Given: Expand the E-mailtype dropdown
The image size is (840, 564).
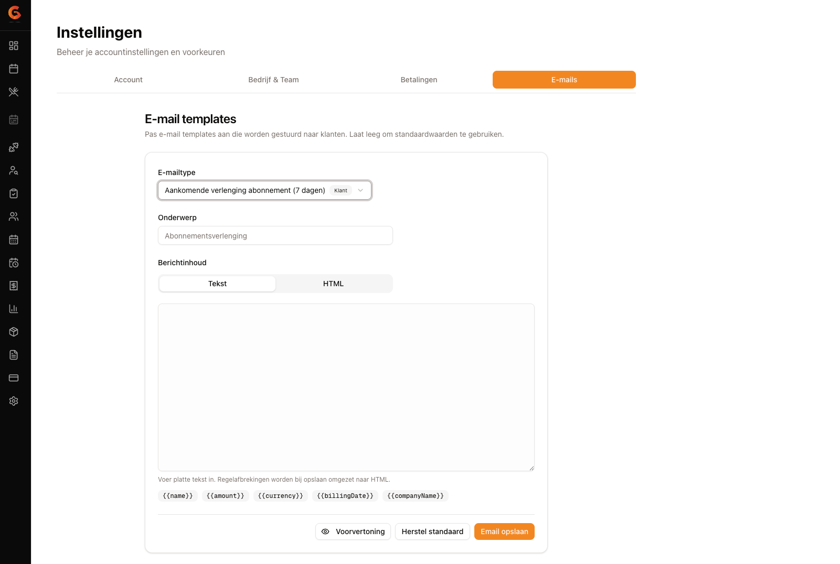Looking at the screenshot, I should (x=265, y=190).
